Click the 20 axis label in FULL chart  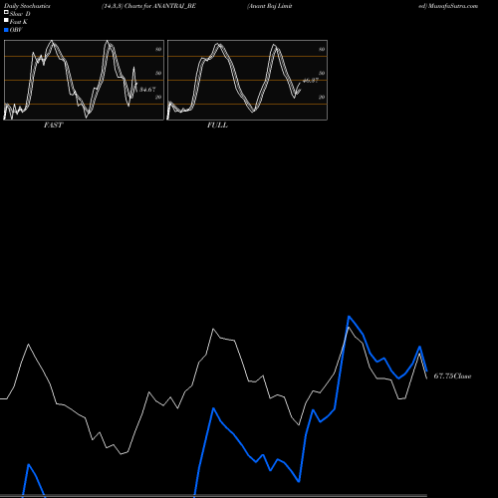pyautogui.click(x=322, y=97)
